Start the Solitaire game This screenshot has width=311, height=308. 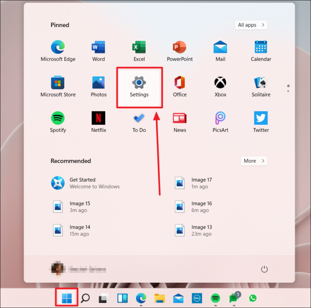tap(261, 86)
